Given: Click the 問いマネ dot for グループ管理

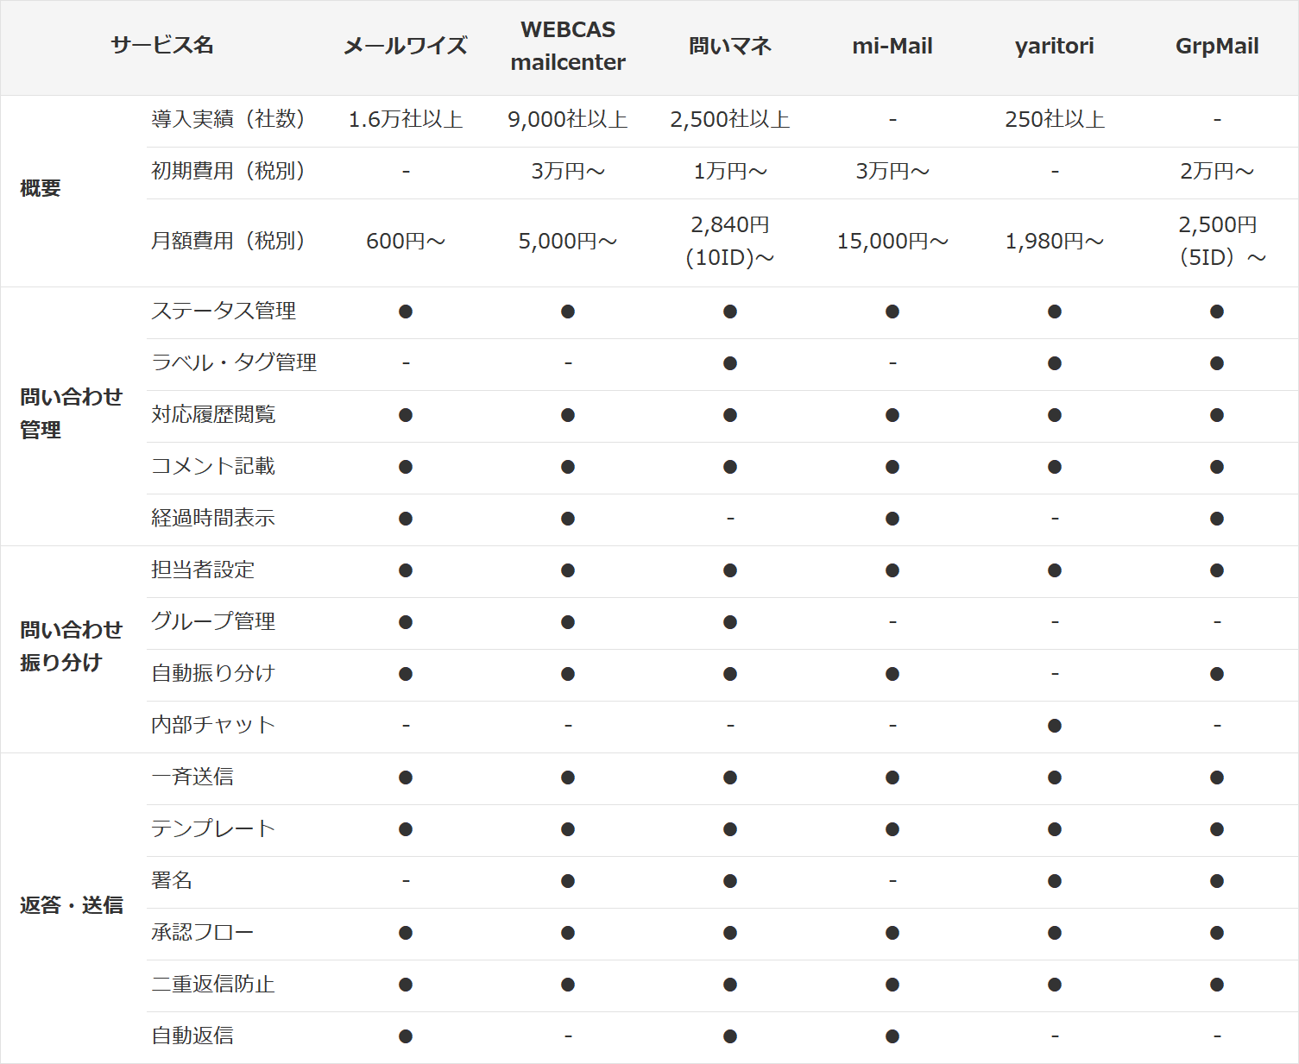Looking at the screenshot, I should point(729,622).
